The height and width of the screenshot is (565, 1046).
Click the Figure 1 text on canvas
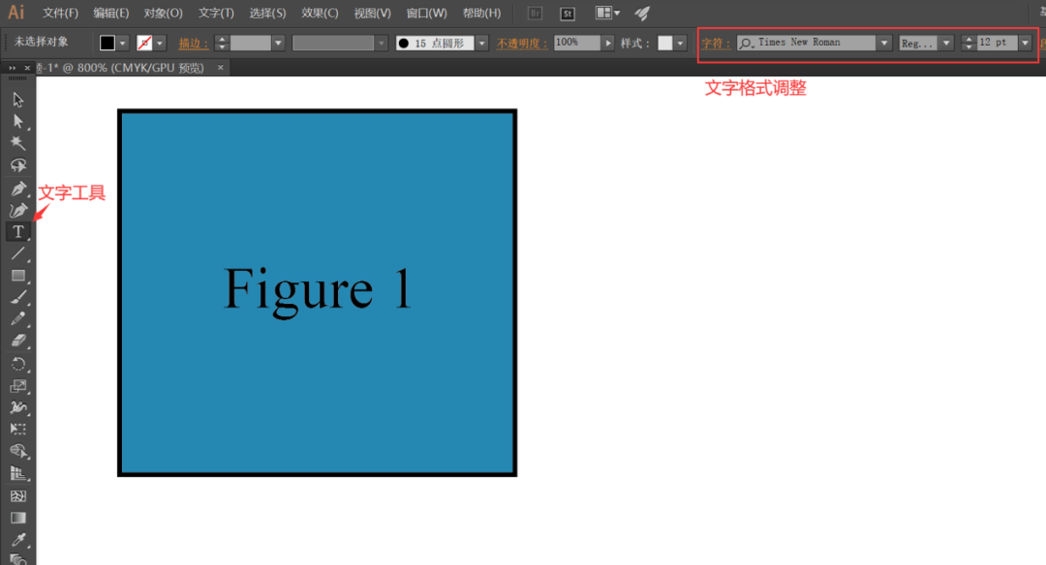318,290
